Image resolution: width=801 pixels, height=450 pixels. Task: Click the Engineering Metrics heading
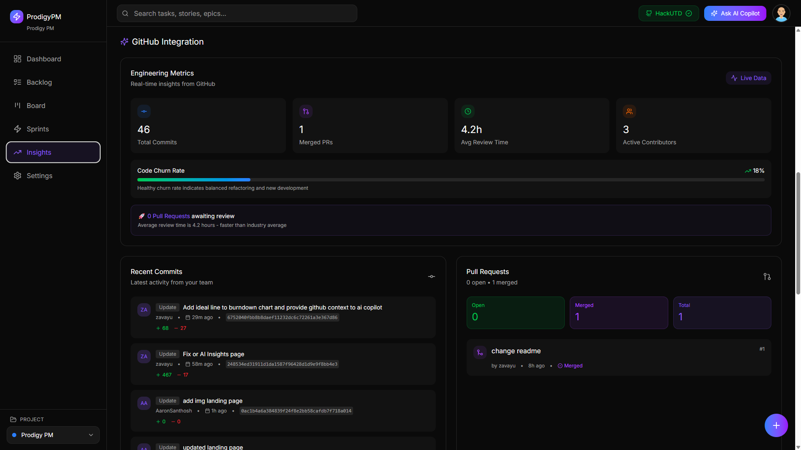click(162, 73)
